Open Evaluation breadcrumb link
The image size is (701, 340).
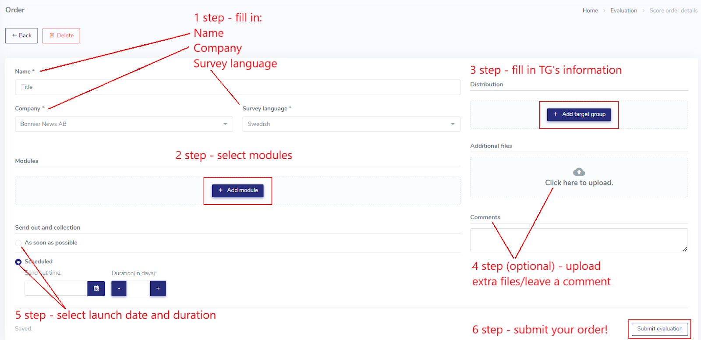[x=623, y=11]
